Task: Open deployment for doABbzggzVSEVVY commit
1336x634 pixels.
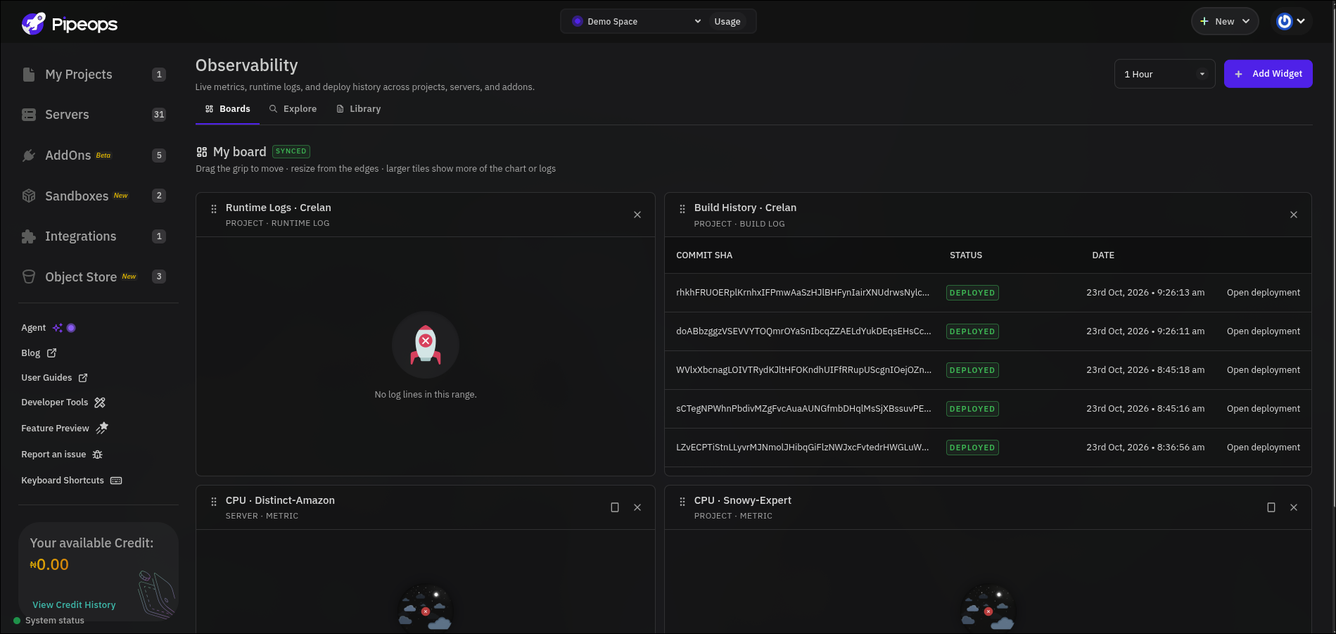Action: [1264, 331]
